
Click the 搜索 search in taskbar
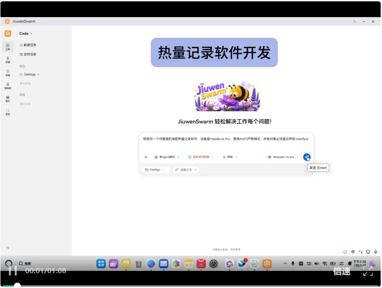(x=25, y=264)
